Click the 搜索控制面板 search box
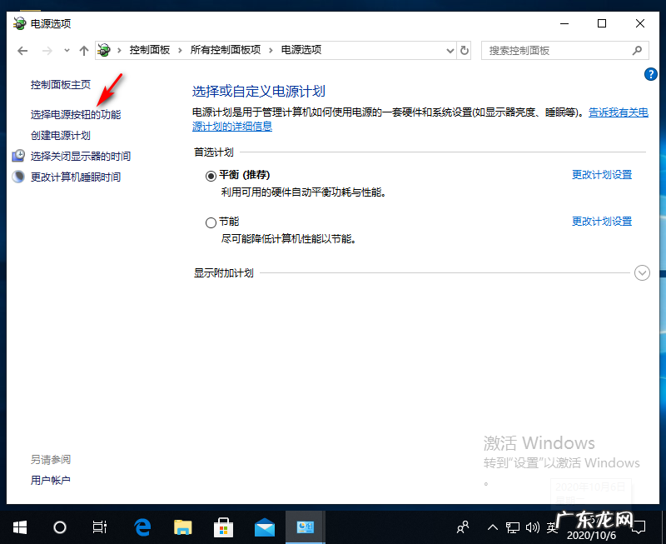 [x=558, y=50]
